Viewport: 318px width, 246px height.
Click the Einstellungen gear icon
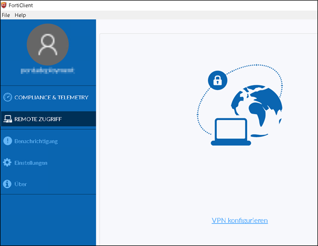click(x=7, y=162)
